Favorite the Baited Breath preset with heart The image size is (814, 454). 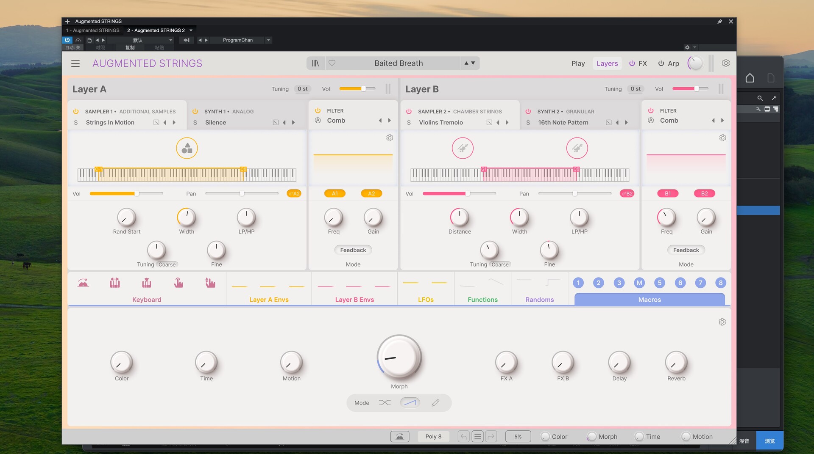pos(332,63)
